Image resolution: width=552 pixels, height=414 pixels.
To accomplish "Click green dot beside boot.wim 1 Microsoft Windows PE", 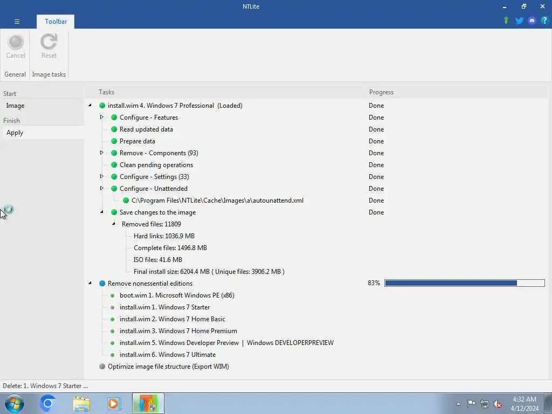I will (x=112, y=296).
